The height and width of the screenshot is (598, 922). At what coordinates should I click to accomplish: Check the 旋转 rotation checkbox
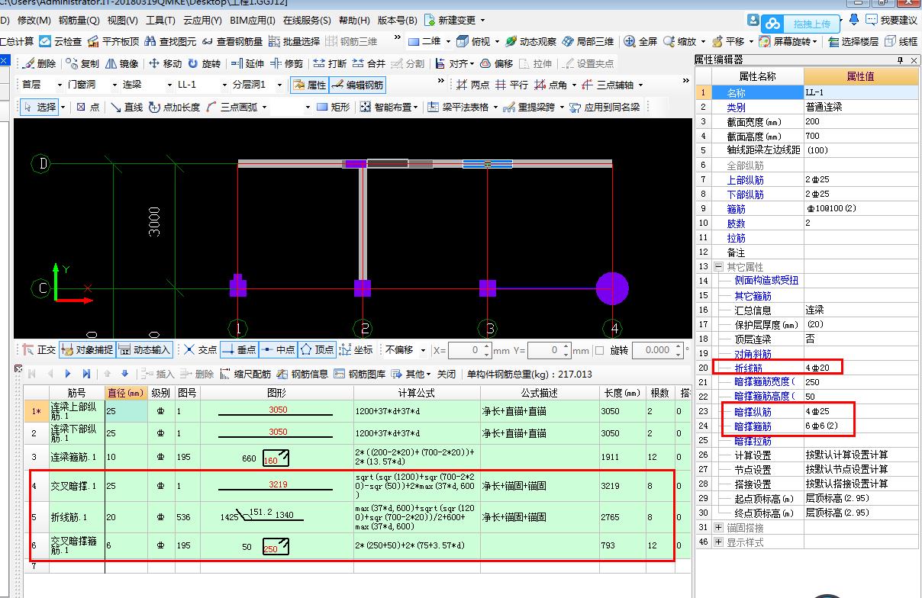(x=599, y=350)
